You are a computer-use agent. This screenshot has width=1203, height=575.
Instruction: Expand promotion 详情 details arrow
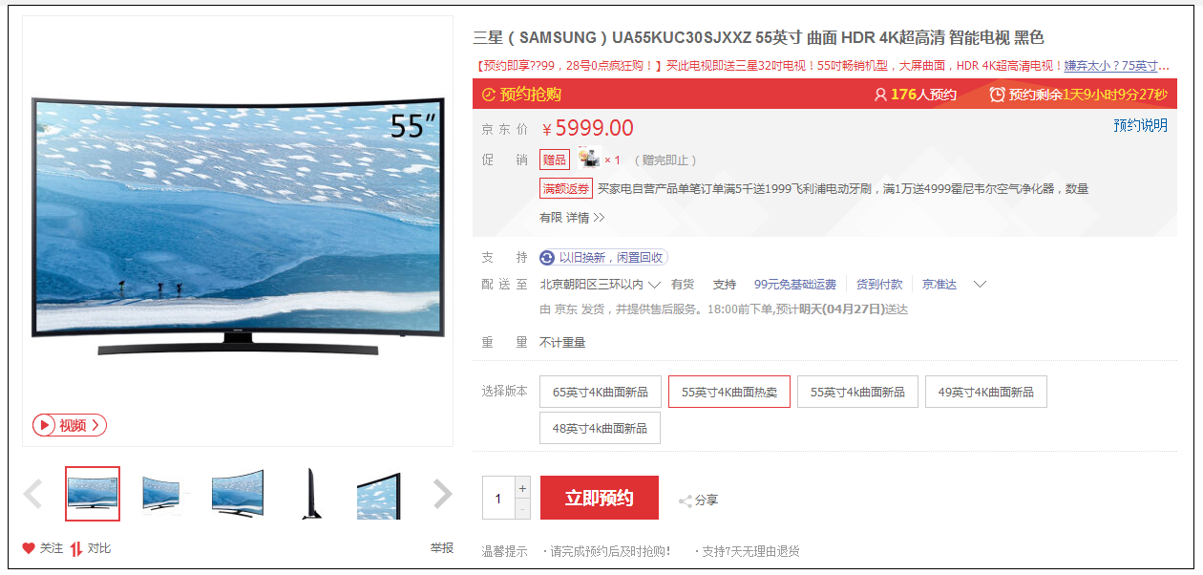(x=586, y=218)
